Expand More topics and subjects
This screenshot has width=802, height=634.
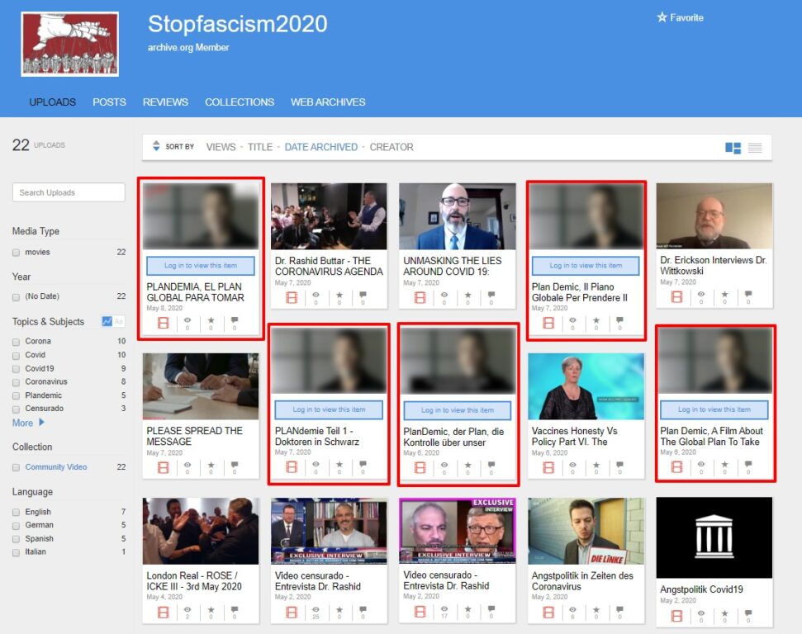click(28, 423)
